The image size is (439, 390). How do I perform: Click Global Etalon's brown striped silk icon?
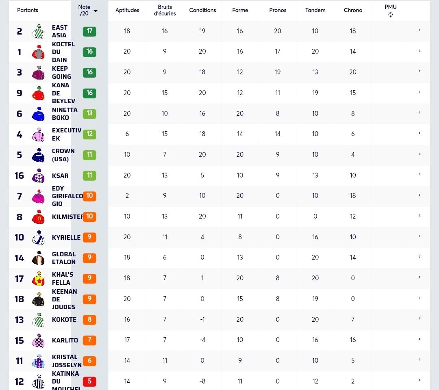(x=38, y=258)
